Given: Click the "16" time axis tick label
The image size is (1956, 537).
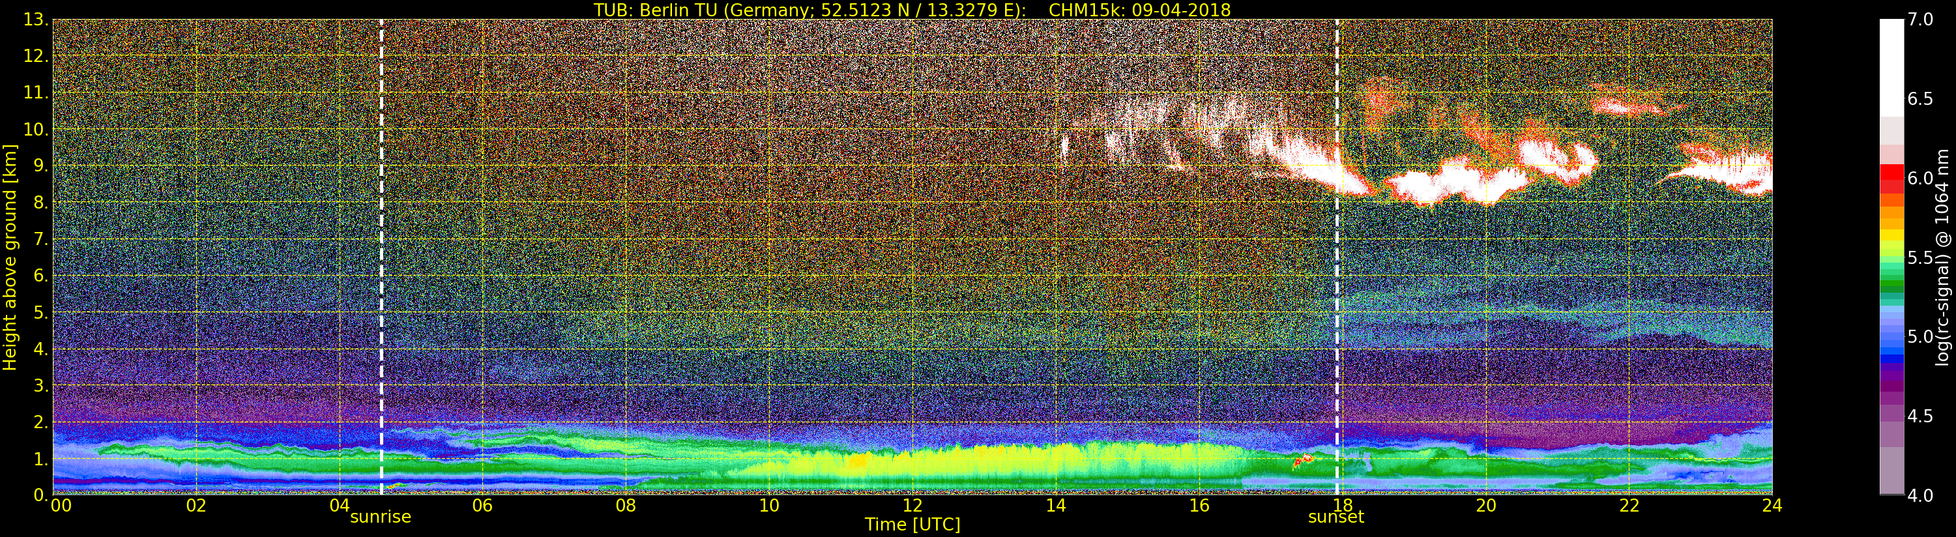Looking at the screenshot, I should (x=1199, y=506).
